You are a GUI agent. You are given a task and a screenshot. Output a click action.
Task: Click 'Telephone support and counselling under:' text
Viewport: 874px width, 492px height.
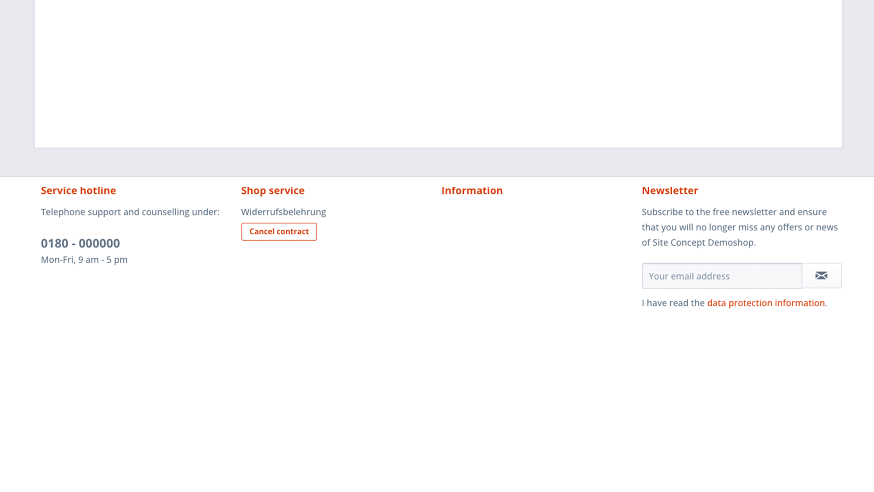[130, 212]
